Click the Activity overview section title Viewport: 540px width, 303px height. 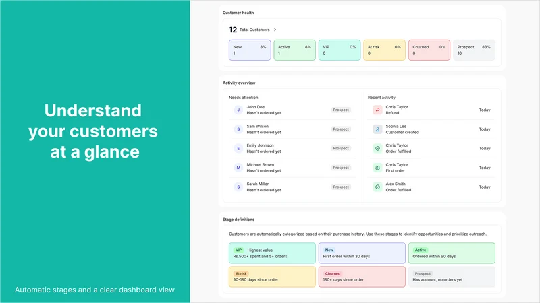pyautogui.click(x=239, y=83)
